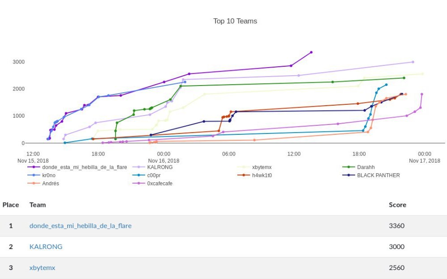
Task: Toggle donde_esta_mi_hebilla_de_la_flare legend entry
Action: pos(77,167)
